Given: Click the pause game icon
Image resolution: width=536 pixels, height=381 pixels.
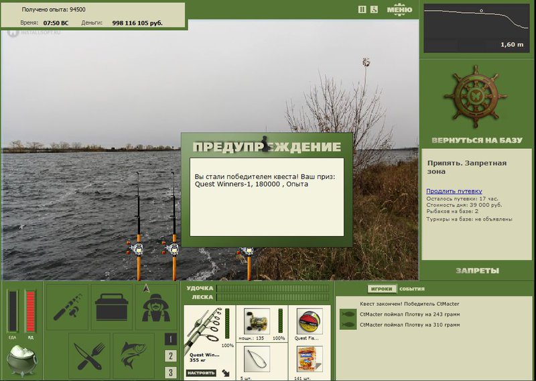Looking at the screenshot, I should click(362, 9).
